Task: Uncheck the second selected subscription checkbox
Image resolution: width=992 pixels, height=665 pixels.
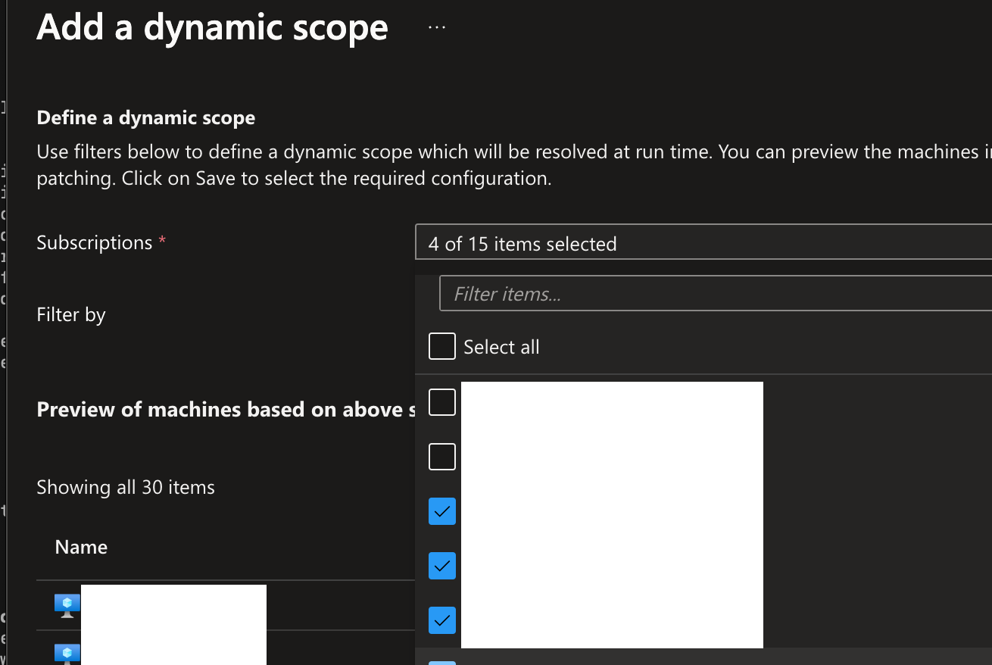Action: 441,566
